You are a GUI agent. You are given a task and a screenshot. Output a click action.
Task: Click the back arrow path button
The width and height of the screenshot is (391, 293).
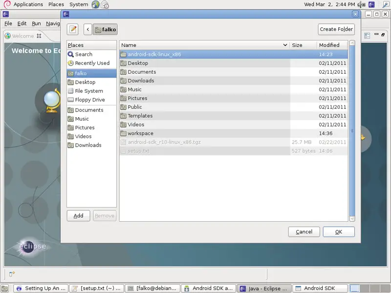pyautogui.click(x=87, y=29)
